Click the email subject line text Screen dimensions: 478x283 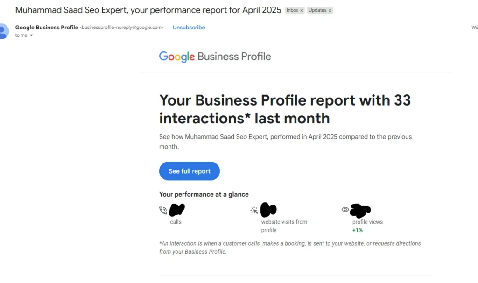pyautogui.click(x=148, y=10)
